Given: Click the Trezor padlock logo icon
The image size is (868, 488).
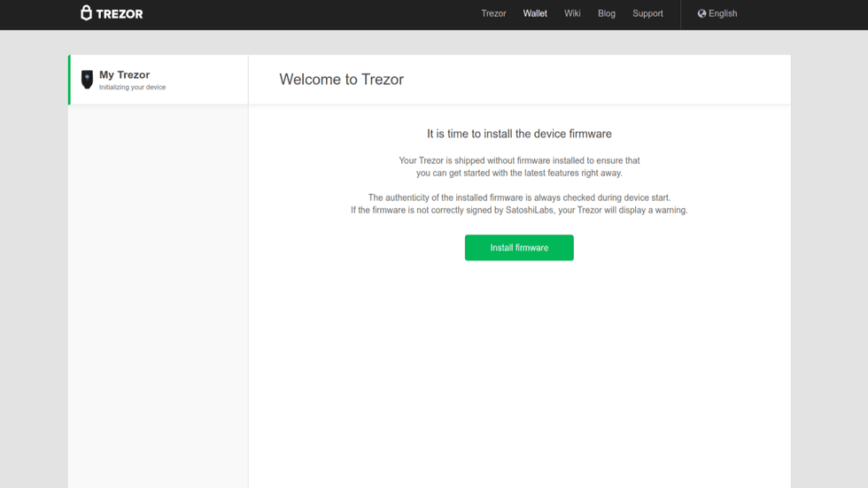Looking at the screenshot, I should (86, 13).
